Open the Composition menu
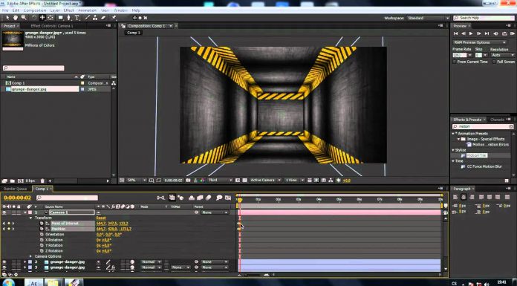 point(35,10)
